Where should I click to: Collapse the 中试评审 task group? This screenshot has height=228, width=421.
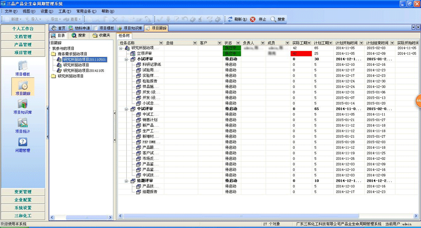pos(127,109)
